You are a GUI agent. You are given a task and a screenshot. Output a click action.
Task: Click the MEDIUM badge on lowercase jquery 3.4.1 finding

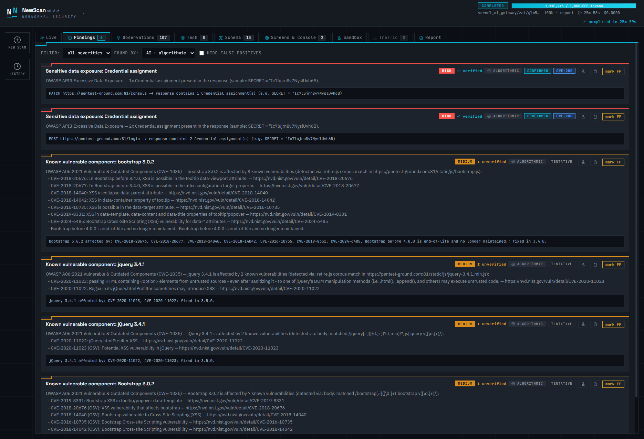pyautogui.click(x=465, y=264)
